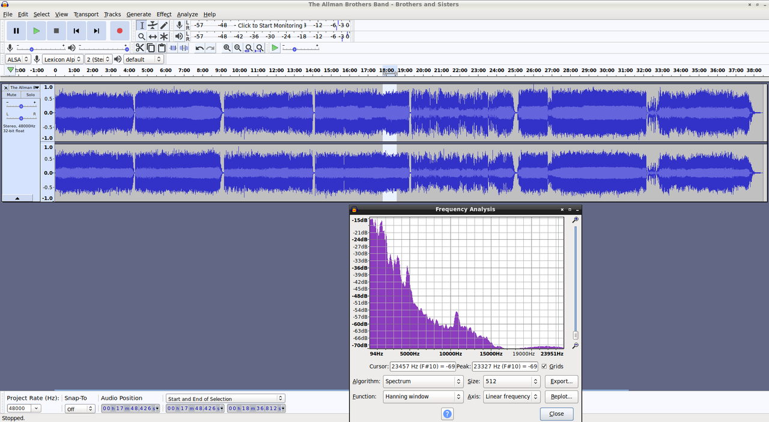
Task: Toggle the Grids checkbox
Action: coord(544,366)
